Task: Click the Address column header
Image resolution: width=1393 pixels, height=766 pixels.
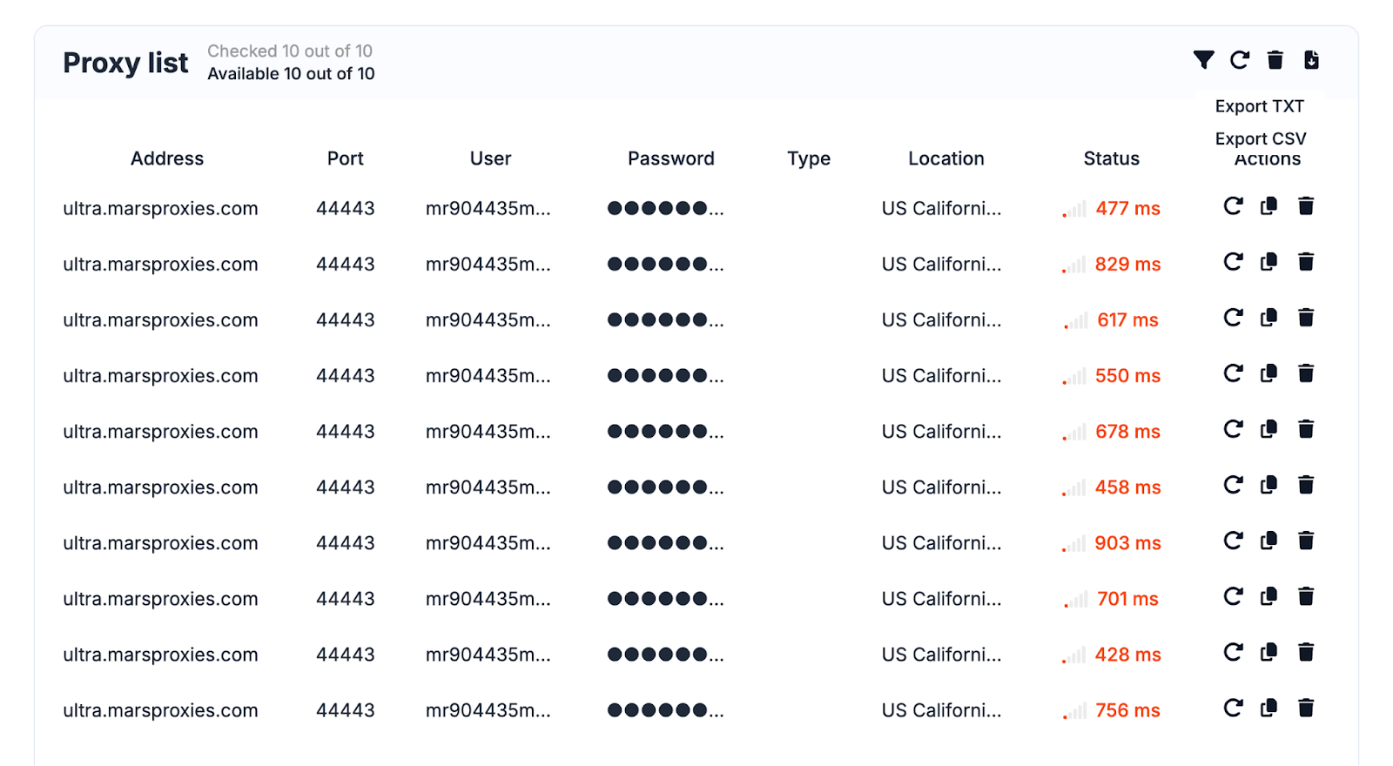Action: pos(167,158)
